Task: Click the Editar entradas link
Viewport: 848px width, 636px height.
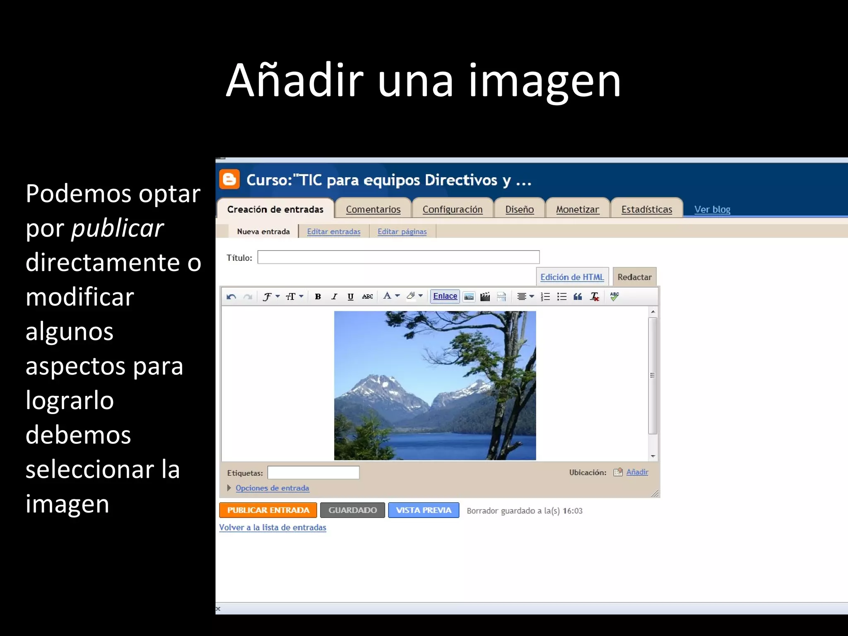Action: 334,231
